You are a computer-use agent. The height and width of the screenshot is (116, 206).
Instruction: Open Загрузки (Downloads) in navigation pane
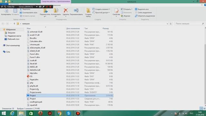[11, 33]
